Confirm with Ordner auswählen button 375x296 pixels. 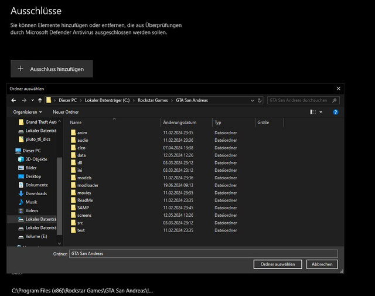(278, 264)
